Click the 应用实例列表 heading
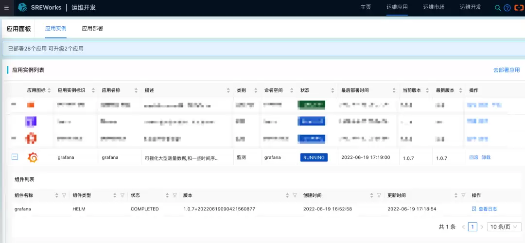This screenshot has height=243, width=525. (x=28, y=70)
